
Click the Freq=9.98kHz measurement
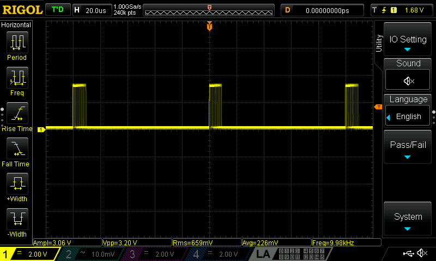[347, 243]
